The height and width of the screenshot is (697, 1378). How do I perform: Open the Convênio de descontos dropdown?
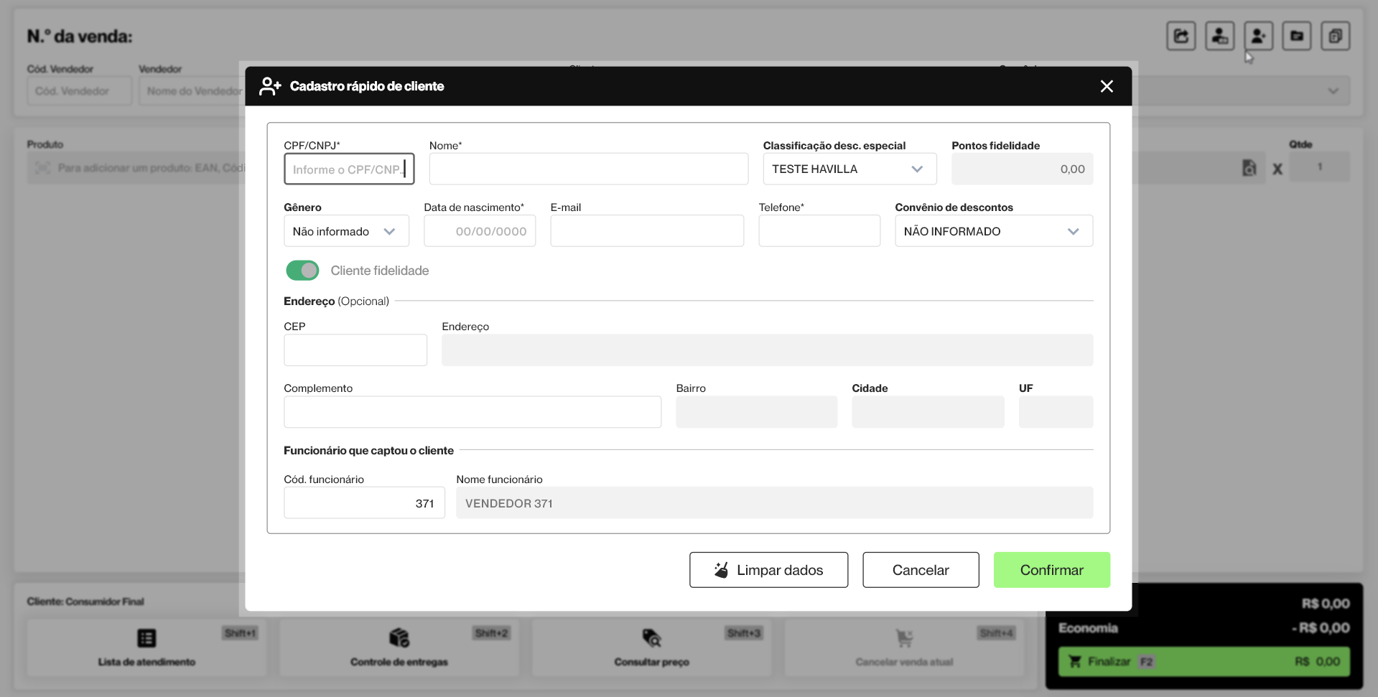993,231
